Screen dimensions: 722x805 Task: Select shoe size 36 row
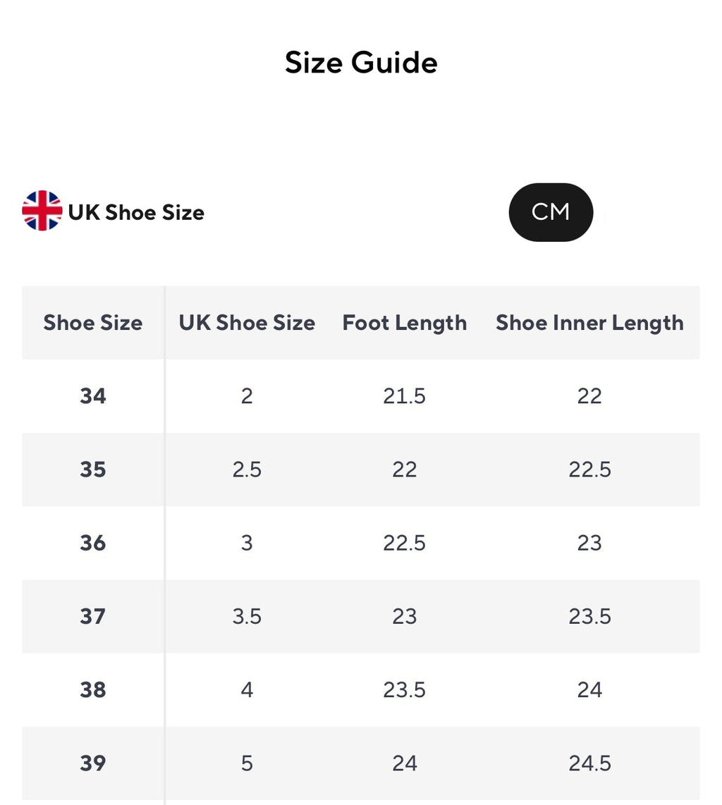tap(92, 543)
